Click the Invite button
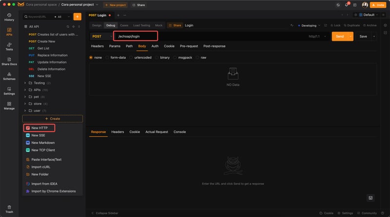390x217 pixels. tap(378, 5)
